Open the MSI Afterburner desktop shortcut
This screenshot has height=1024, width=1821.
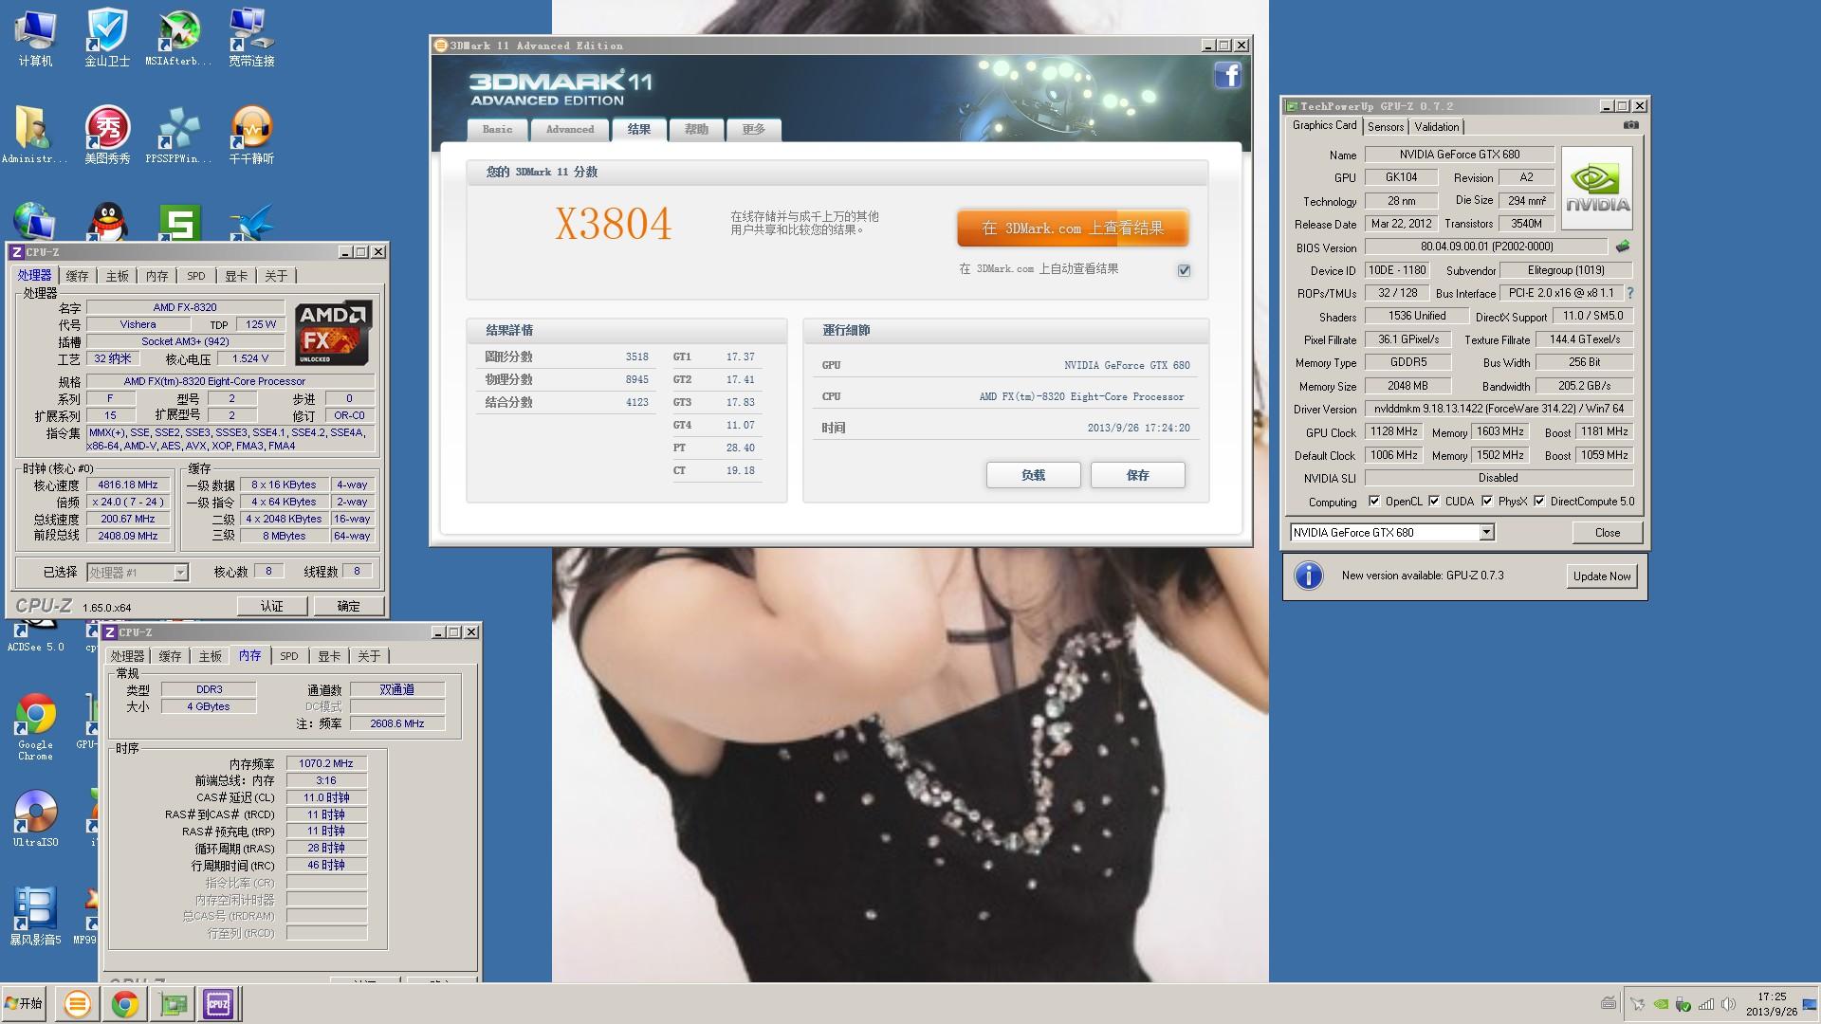(178, 38)
